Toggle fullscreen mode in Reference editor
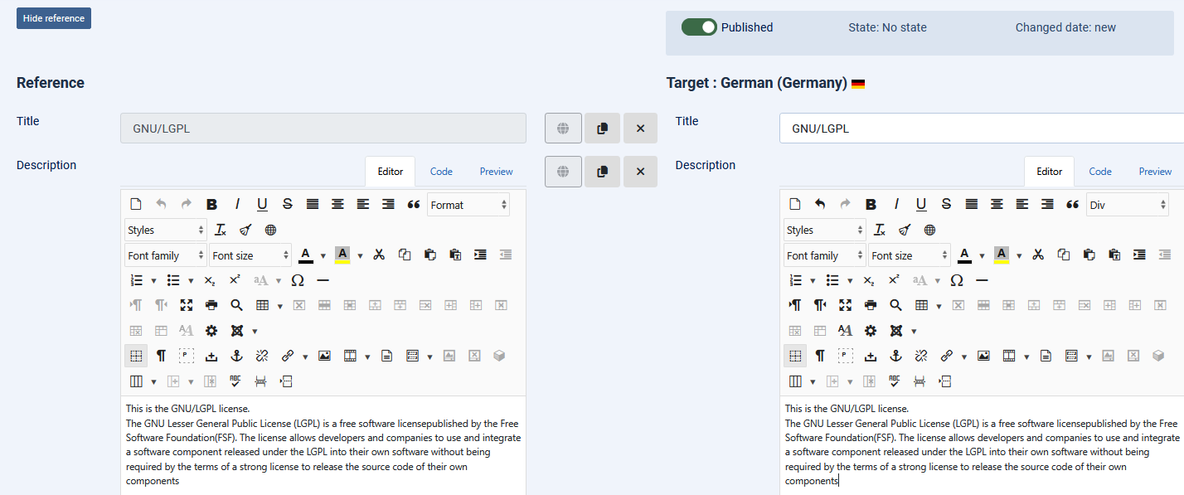The width and height of the screenshot is (1184, 495). [x=186, y=305]
